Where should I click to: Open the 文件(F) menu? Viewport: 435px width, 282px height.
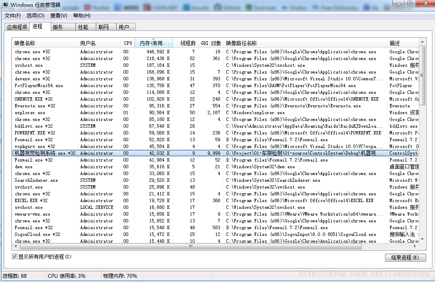[13, 16]
